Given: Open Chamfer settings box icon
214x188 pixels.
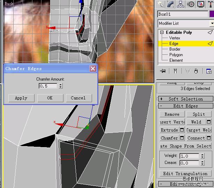Looking at the screenshot, I should pyautogui.click(x=182, y=138).
